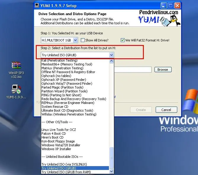Viewport: 198px width, 175px height.
Task: Click Unlisted Bootable ISOs section header
Action: (x=75, y=157)
